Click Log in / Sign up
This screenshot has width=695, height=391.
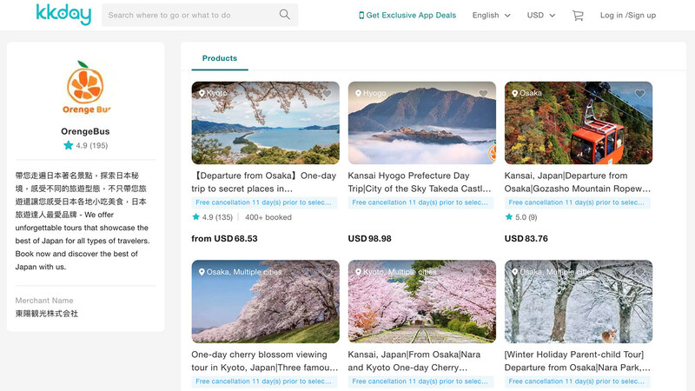pyautogui.click(x=628, y=15)
